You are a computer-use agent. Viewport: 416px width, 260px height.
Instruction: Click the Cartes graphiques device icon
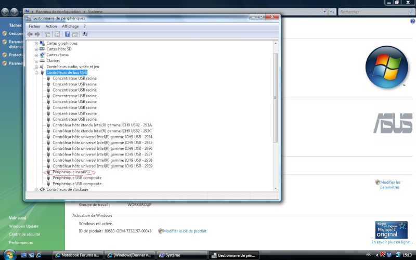point(42,43)
